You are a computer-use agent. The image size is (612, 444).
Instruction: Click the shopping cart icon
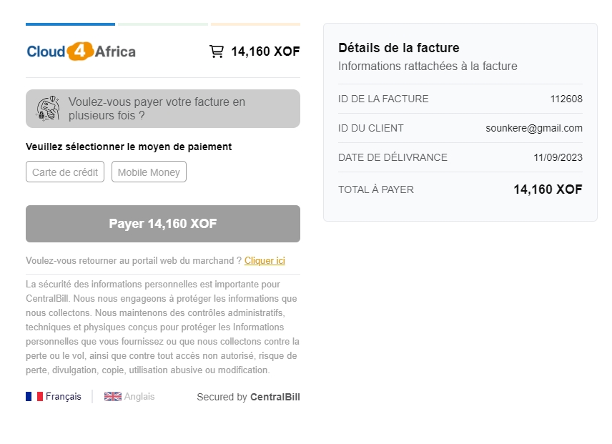(x=216, y=51)
